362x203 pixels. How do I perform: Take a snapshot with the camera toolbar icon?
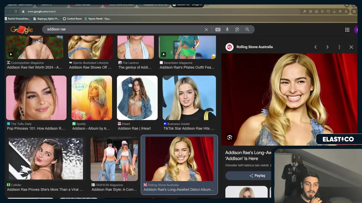[x=316, y=12]
